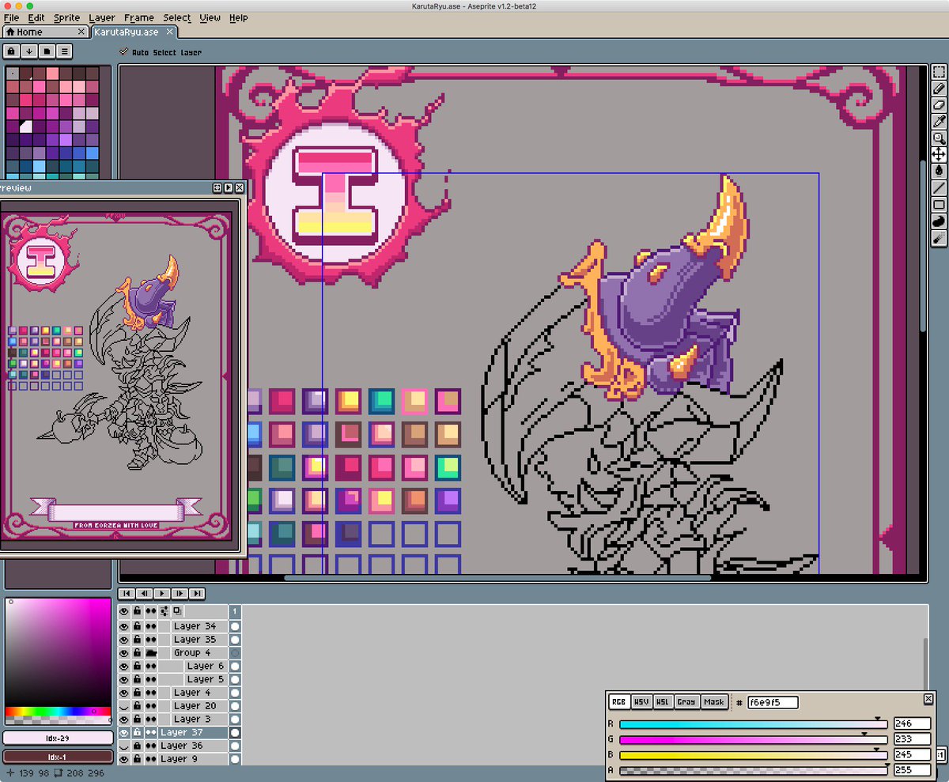Lock Layer 3 with padlock icon
This screenshot has height=782, width=949.
coord(137,719)
